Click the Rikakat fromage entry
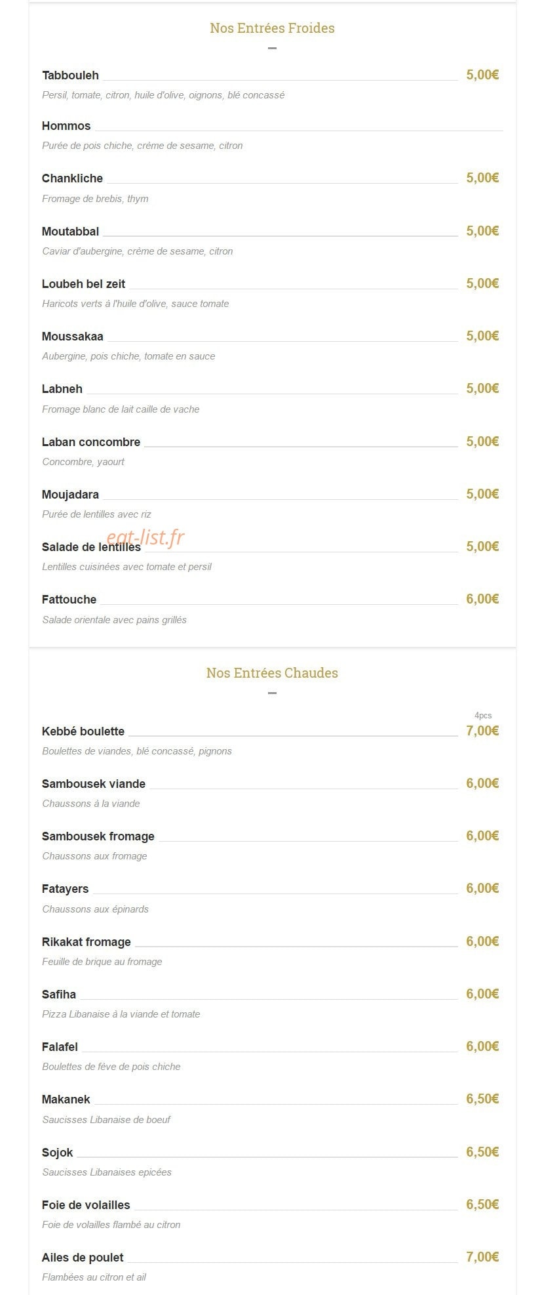 click(x=87, y=942)
